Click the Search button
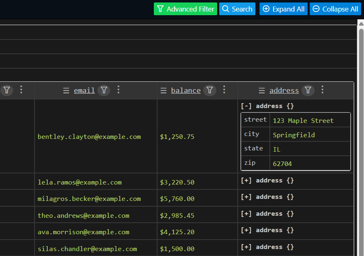Viewport: 364px width, 256px height. [237, 9]
